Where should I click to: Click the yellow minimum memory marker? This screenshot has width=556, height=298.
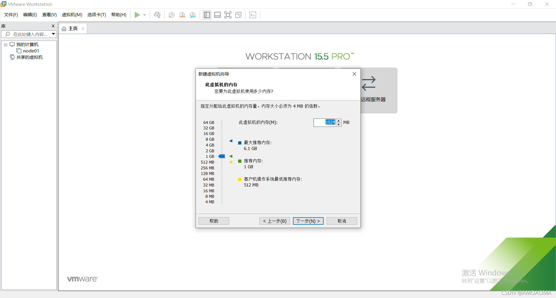pyautogui.click(x=231, y=162)
